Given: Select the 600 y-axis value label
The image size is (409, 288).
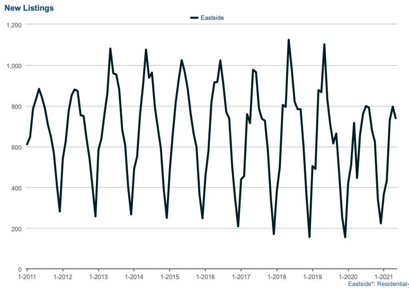Looking at the screenshot, I should (x=17, y=147).
